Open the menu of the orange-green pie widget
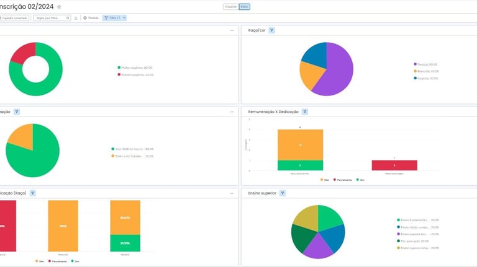Screen dimensions: 477x267 (x=232, y=112)
